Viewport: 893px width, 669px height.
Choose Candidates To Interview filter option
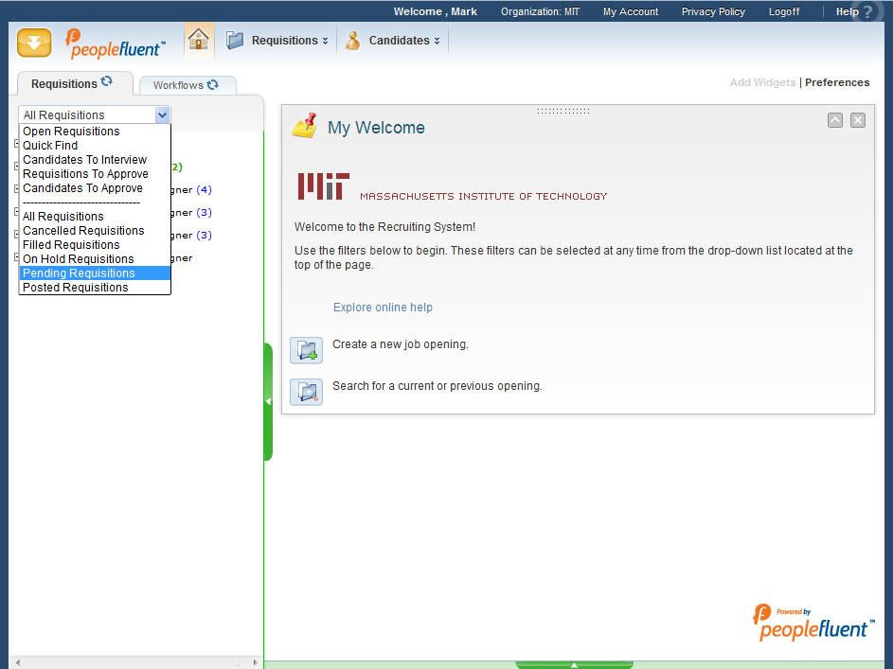[x=84, y=160]
